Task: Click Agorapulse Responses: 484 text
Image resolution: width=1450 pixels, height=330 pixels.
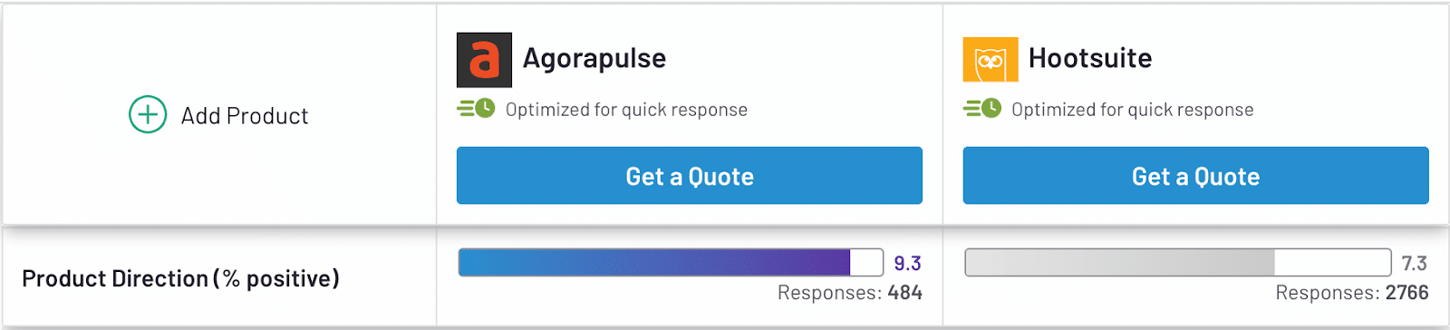Action: click(850, 293)
